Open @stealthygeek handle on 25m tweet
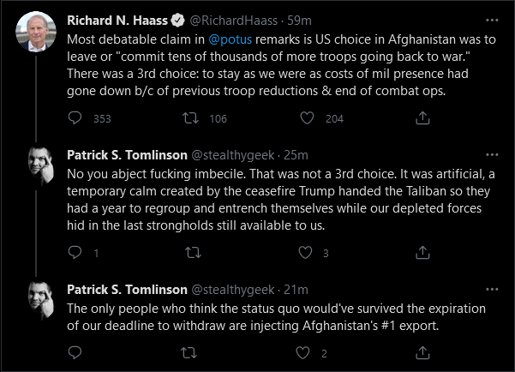Image resolution: width=515 pixels, height=372 pixels. click(232, 155)
